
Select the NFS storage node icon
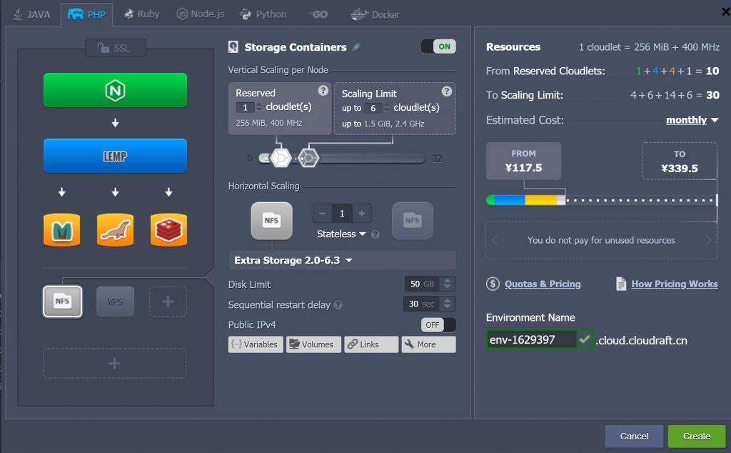point(62,302)
